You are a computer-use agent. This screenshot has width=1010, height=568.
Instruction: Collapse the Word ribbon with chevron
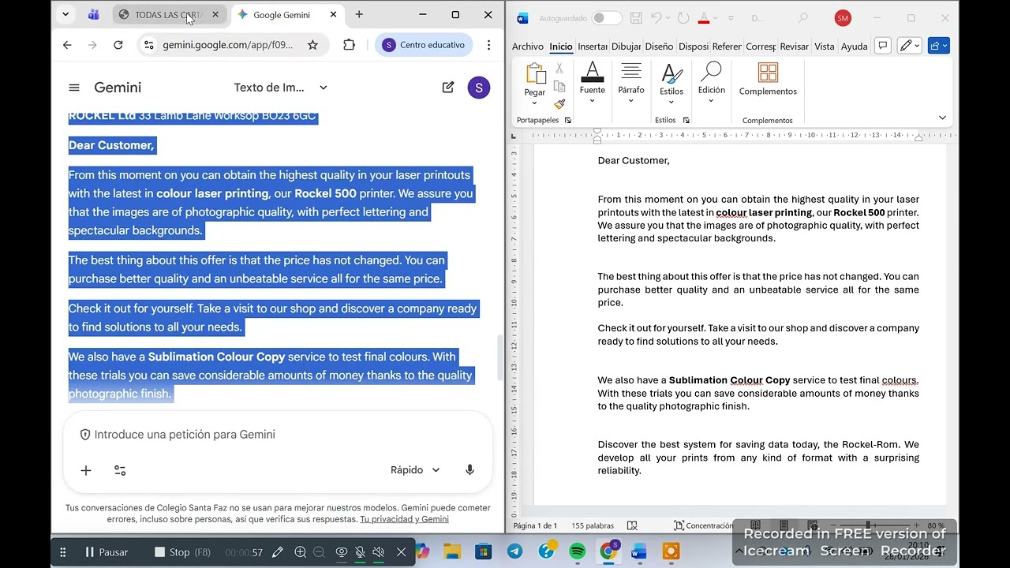tap(942, 118)
